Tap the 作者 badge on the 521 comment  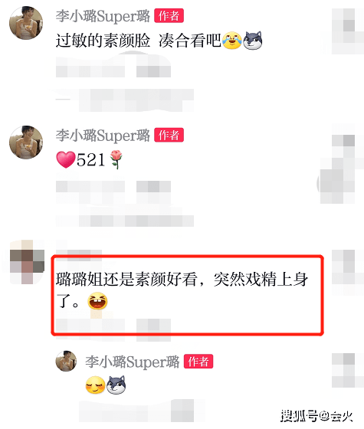point(169,135)
